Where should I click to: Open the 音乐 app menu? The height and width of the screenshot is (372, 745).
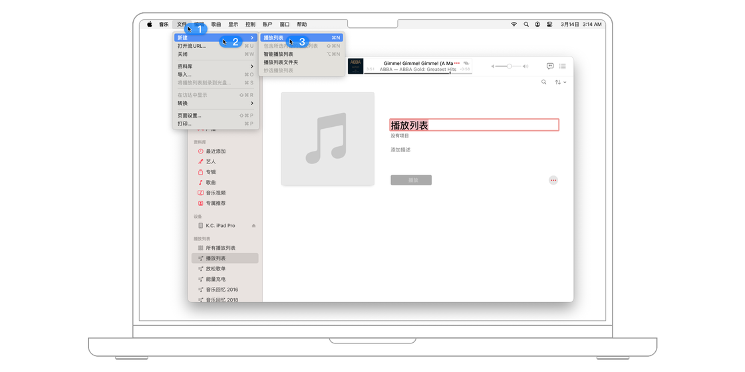point(164,24)
